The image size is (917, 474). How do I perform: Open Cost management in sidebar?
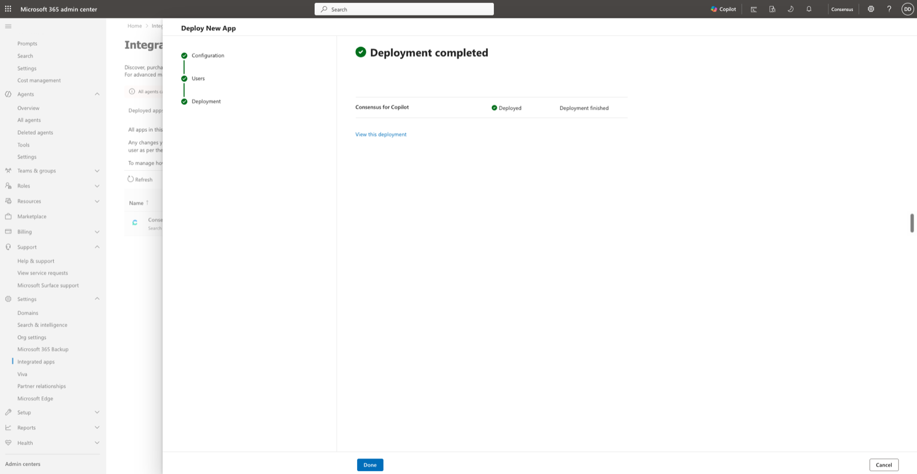[39, 81]
